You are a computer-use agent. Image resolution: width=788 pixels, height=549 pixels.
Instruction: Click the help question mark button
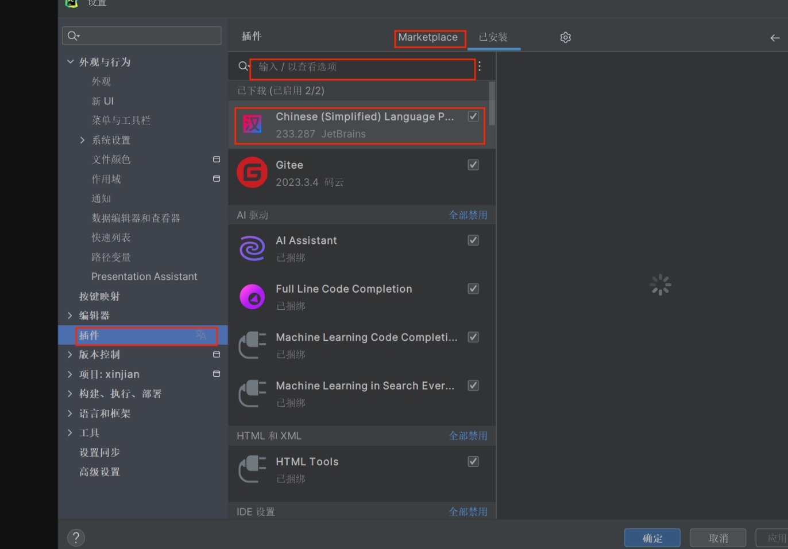pos(76,538)
